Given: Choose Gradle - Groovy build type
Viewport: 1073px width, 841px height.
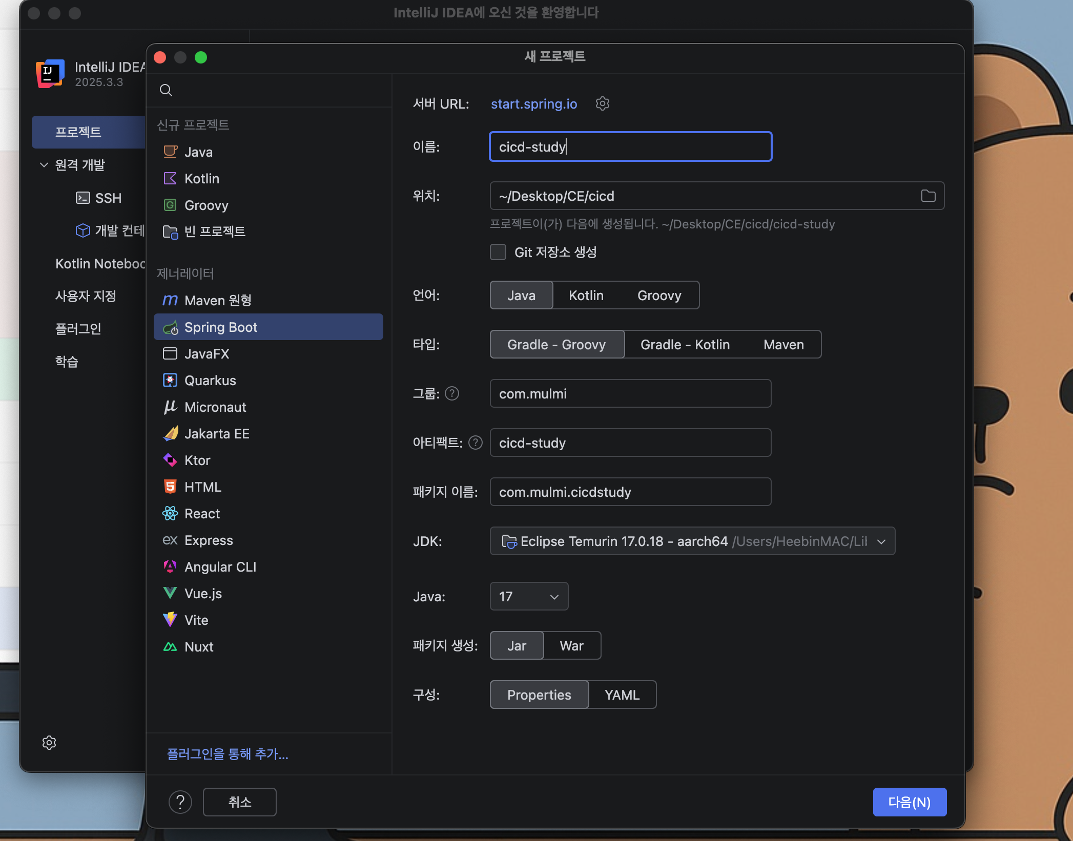Looking at the screenshot, I should pyautogui.click(x=557, y=344).
